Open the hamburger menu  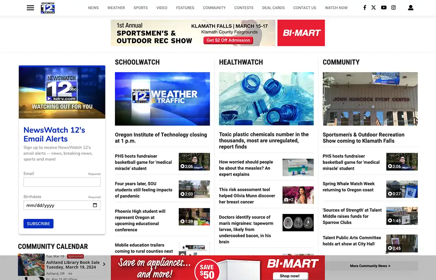point(30,8)
